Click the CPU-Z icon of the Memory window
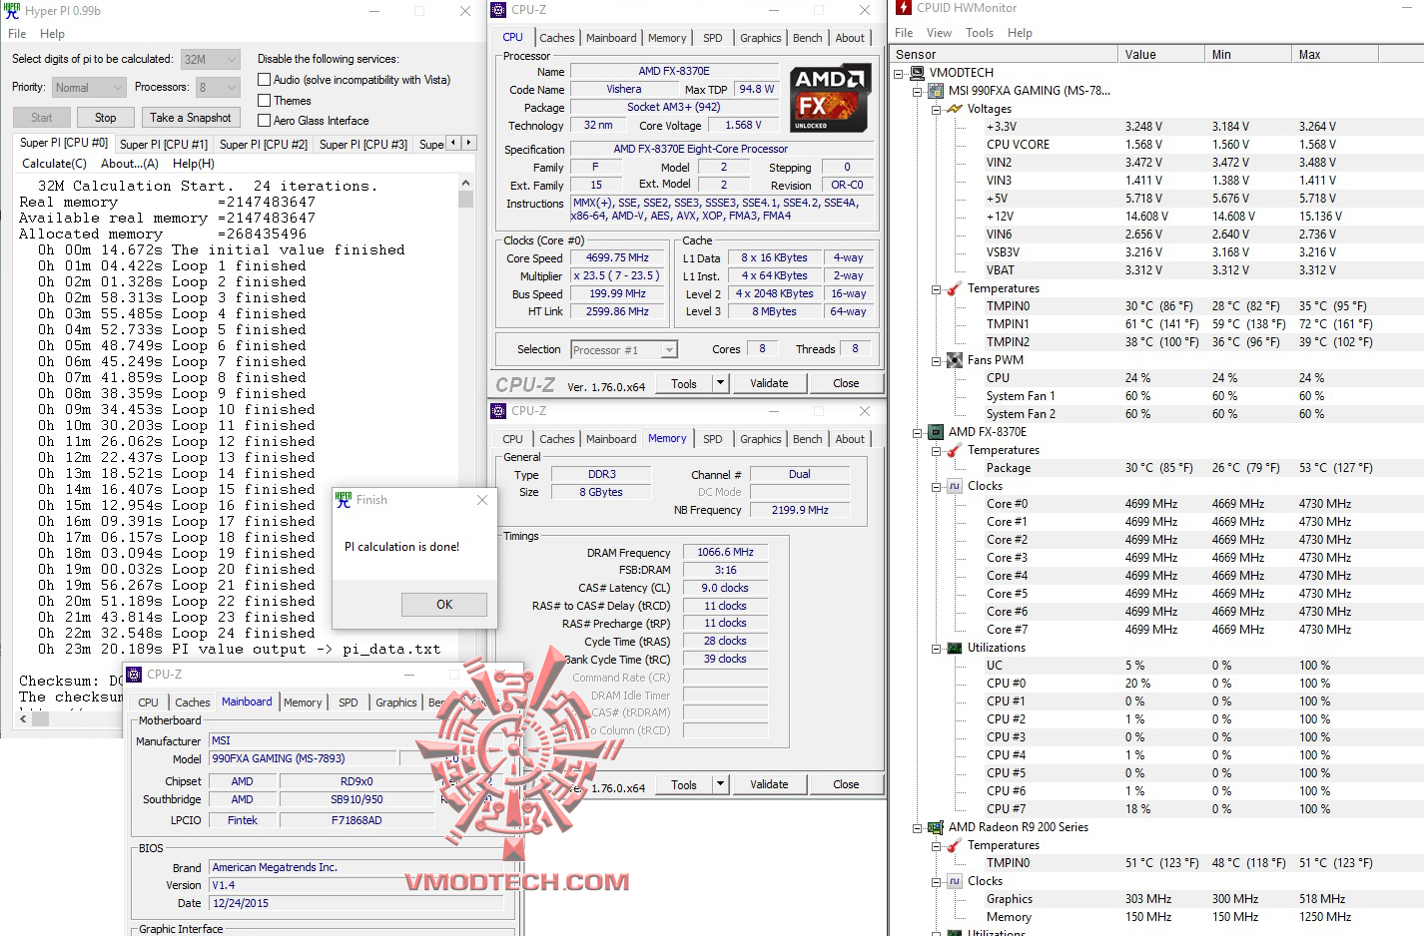Image resolution: width=1424 pixels, height=936 pixels. (x=499, y=411)
